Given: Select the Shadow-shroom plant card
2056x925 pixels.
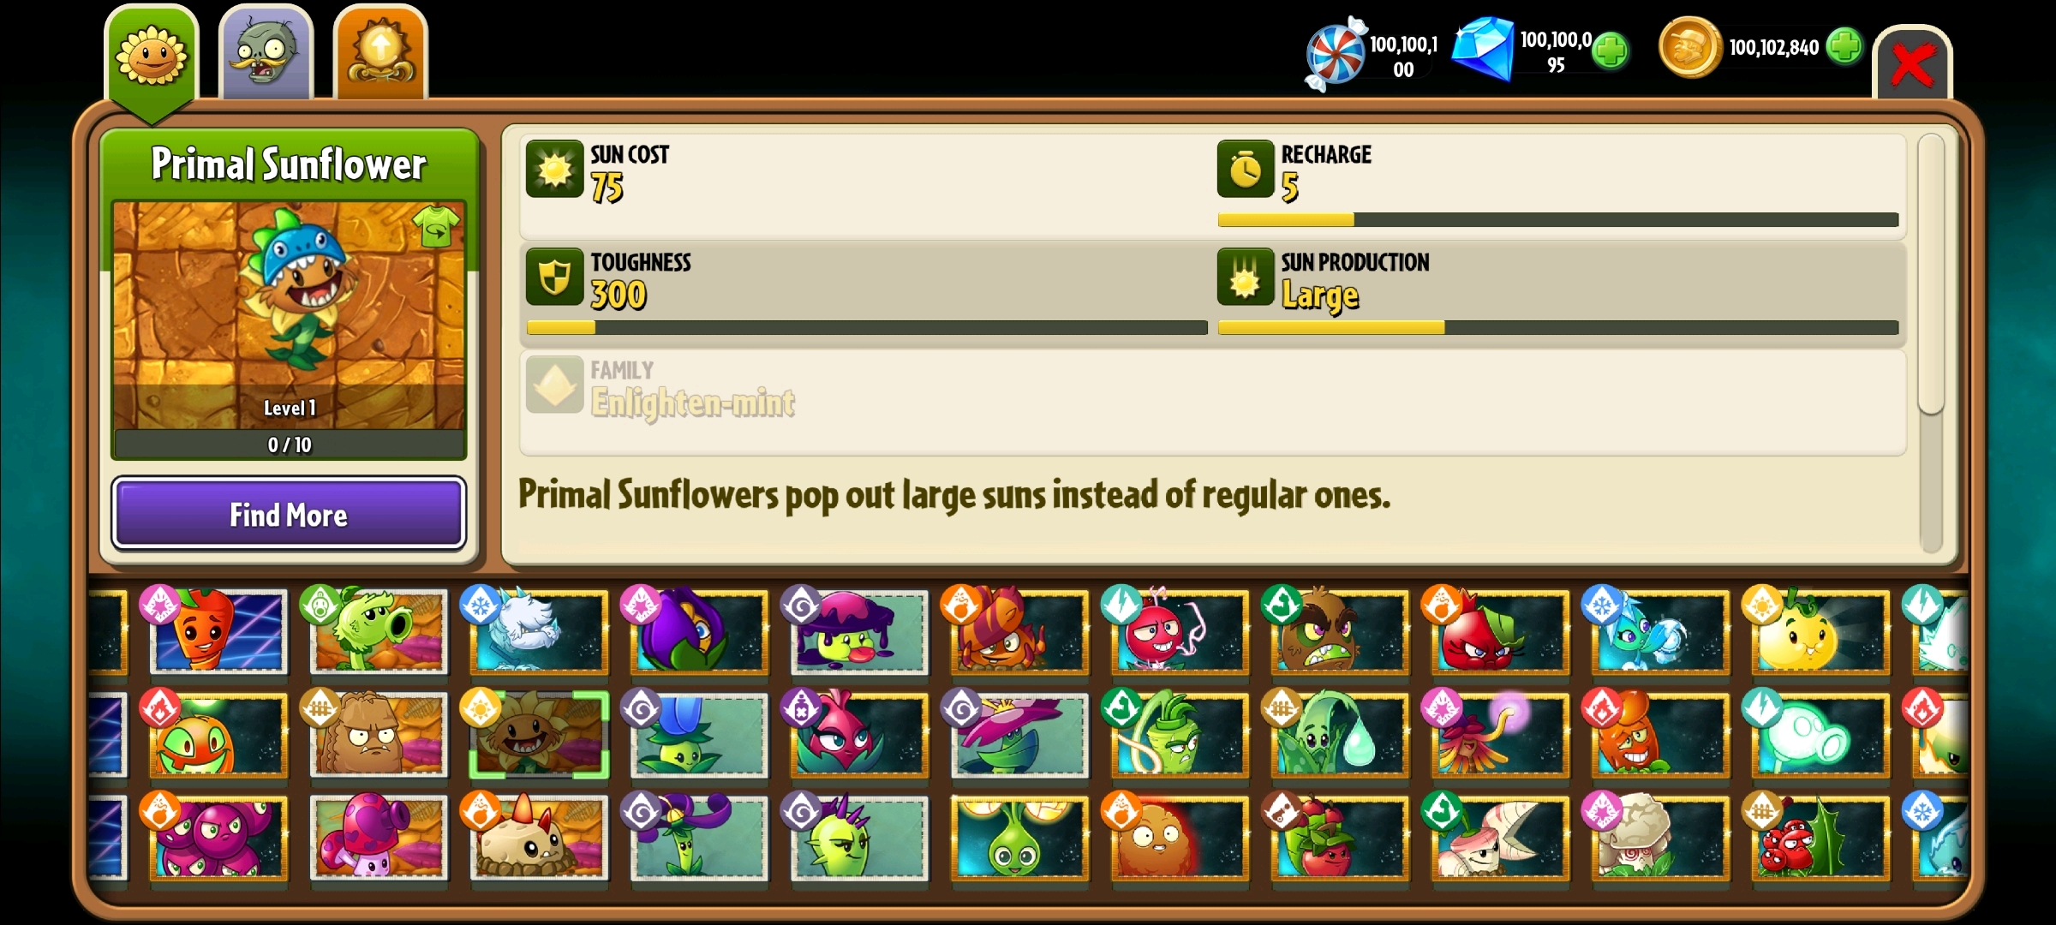Looking at the screenshot, I should (x=858, y=631).
